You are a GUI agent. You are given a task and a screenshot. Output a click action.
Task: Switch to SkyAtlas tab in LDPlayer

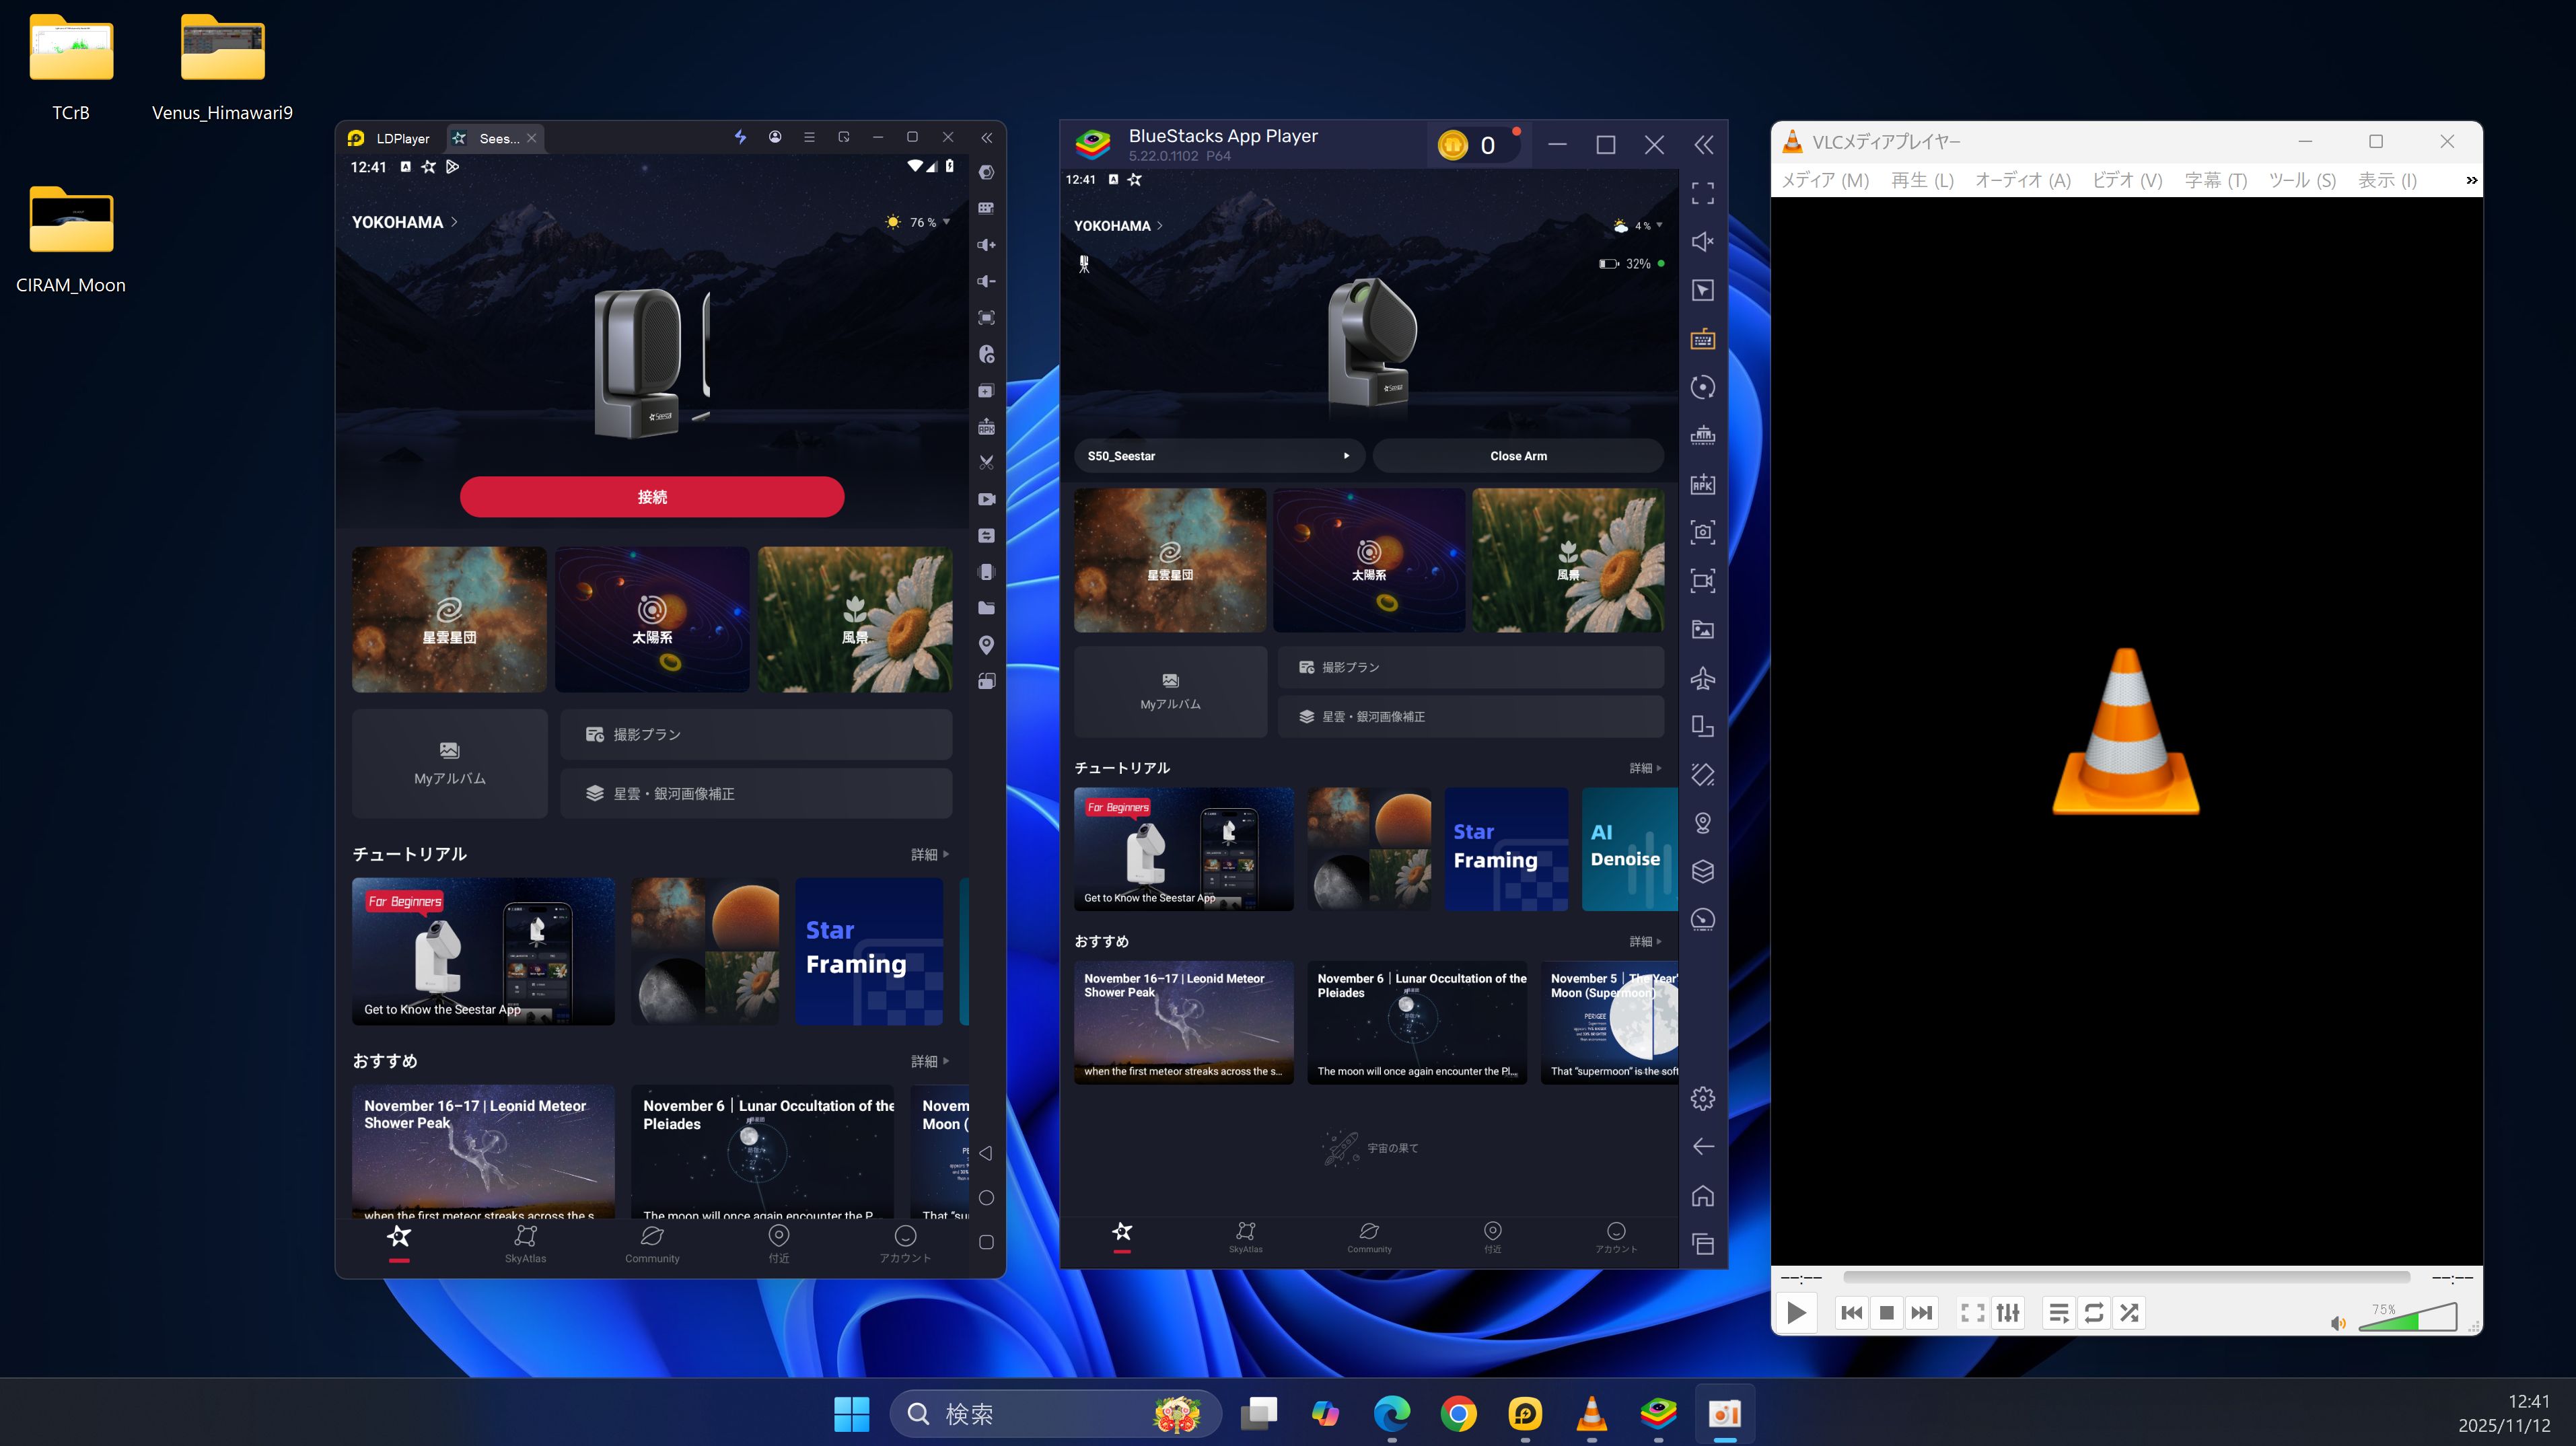[525, 1243]
